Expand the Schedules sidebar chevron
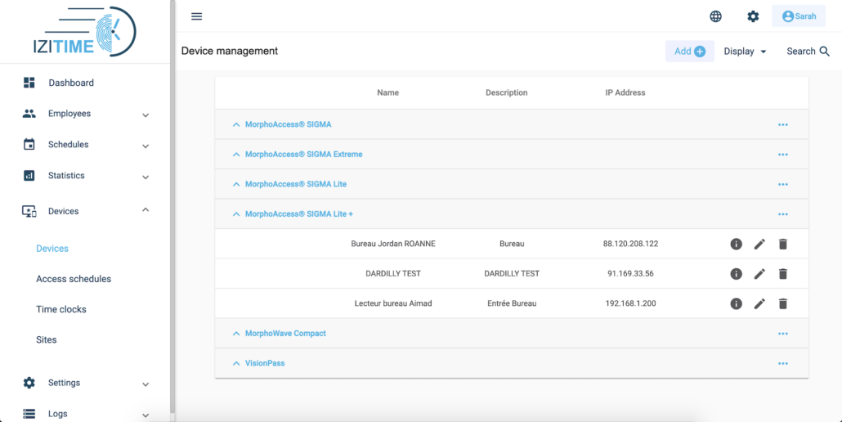Screen dimensions: 842x422 pos(146,146)
